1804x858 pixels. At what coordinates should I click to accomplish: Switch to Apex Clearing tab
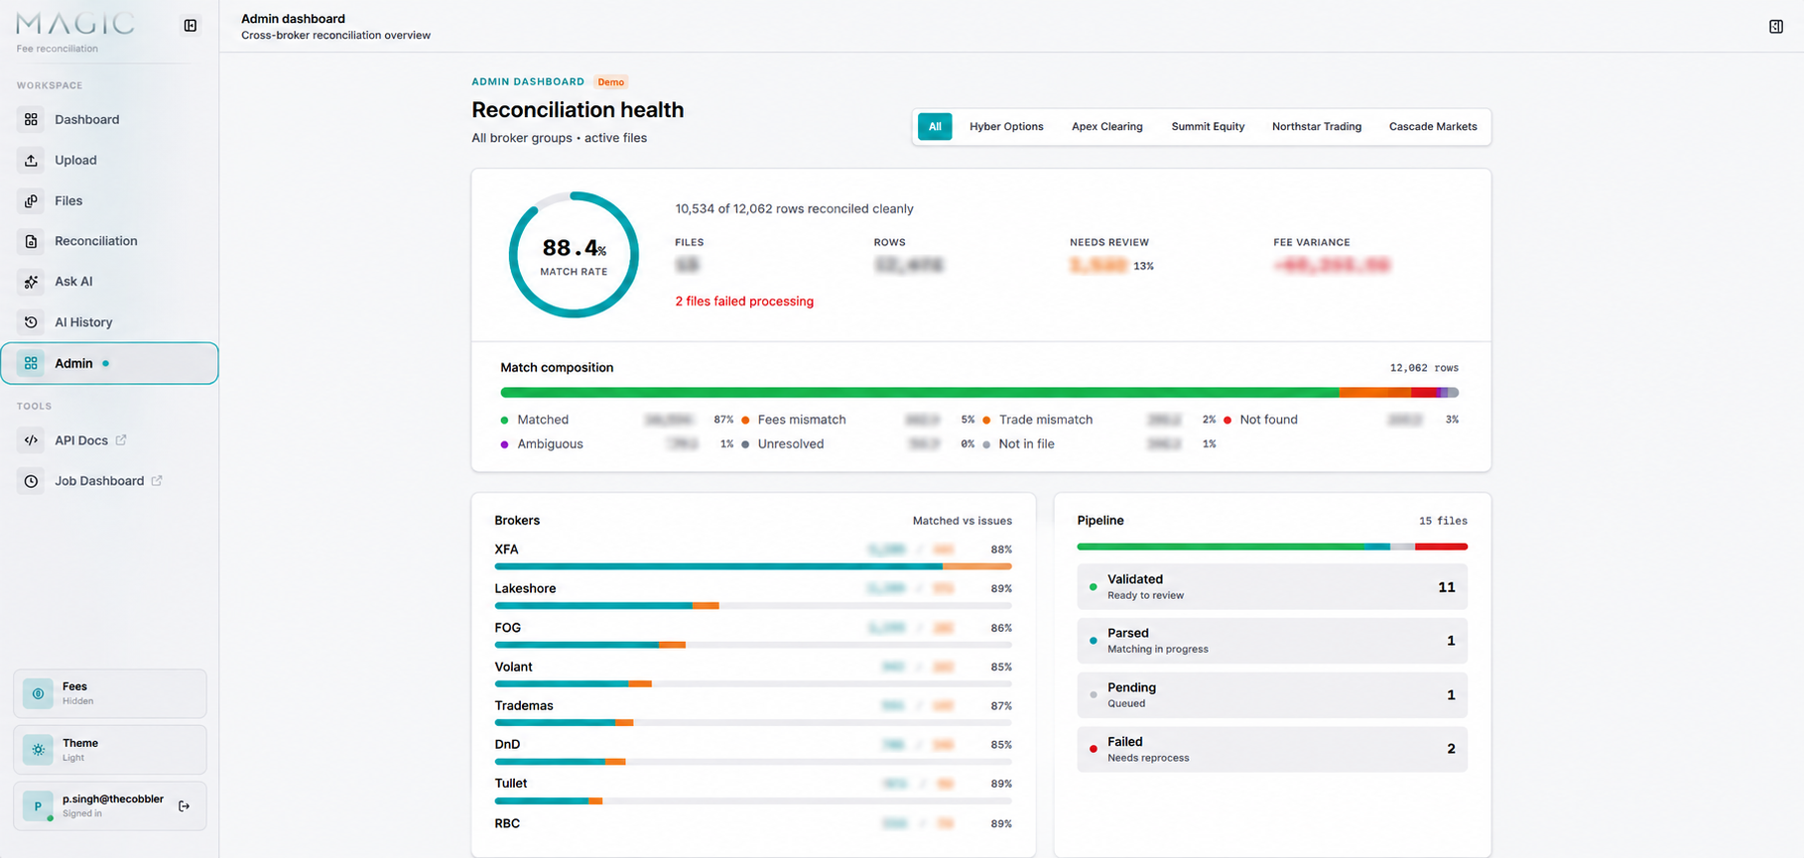point(1106,127)
